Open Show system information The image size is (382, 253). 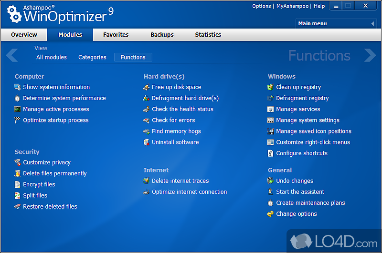tap(56, 87)
